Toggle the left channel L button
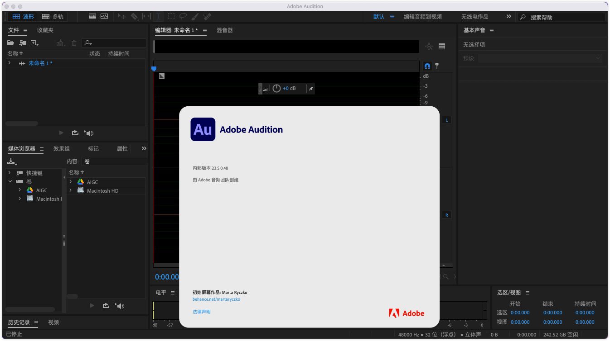The image size is (610, 341). coord(446,120)
